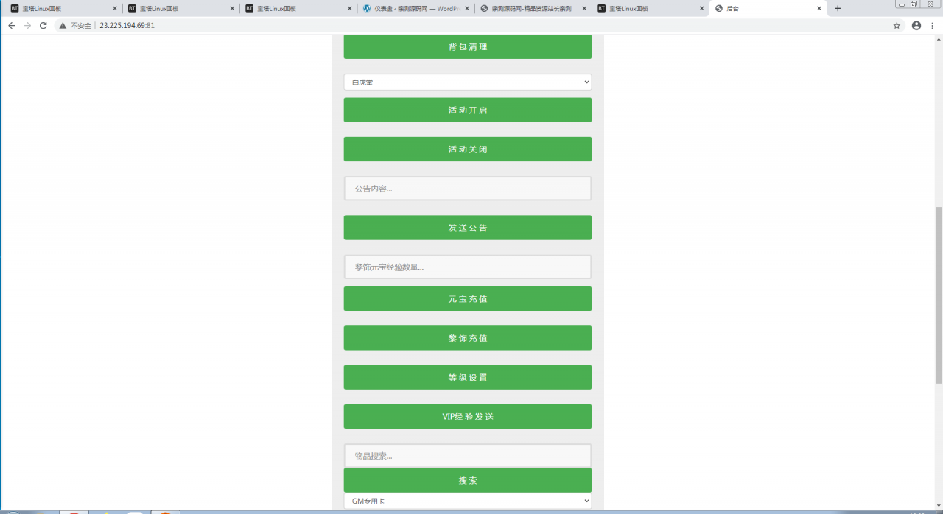The width and height of the screenshot is (943, 514).
Task: Click the bookmark star icon
Action: coord(897,24)
